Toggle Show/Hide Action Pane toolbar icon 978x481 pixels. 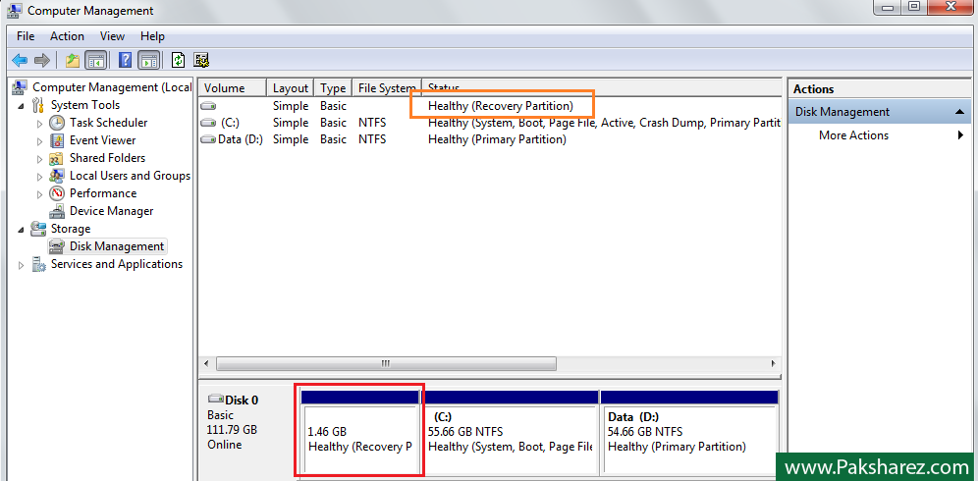(148, 61)
